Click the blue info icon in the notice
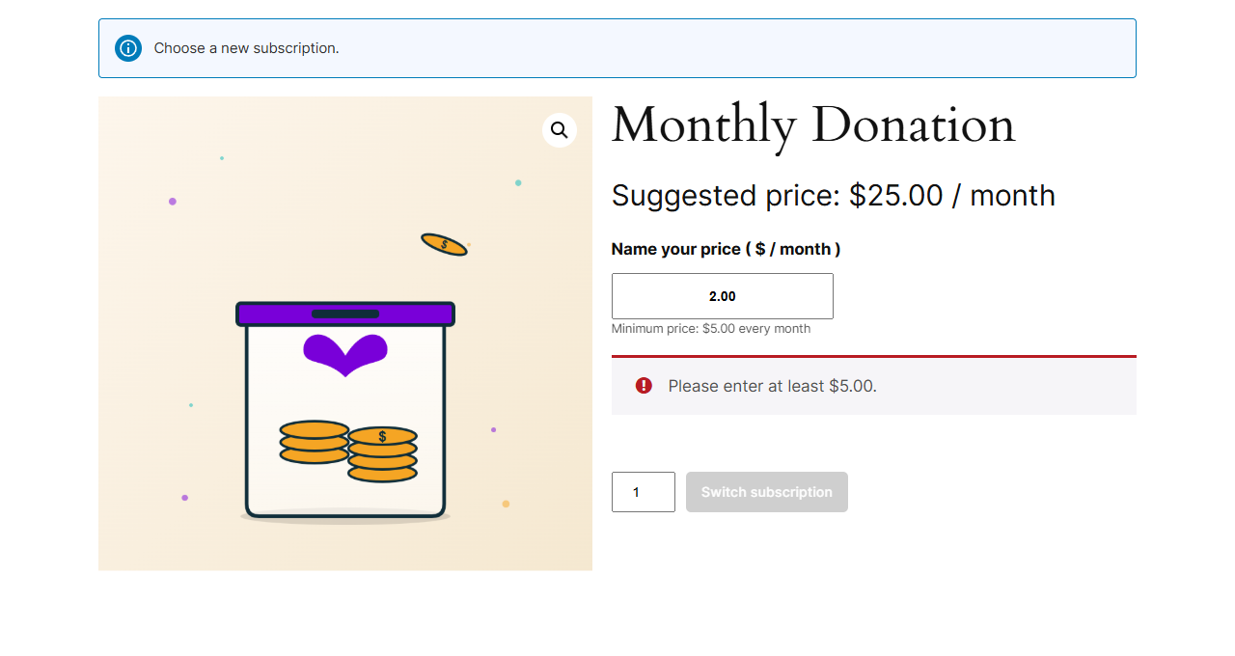 [128, 48]
